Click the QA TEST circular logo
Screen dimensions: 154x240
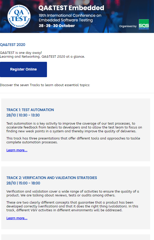tap(19, 16)
